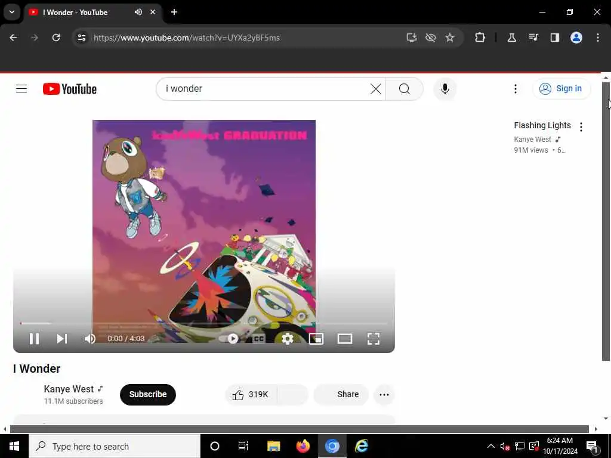Image resolution: width=611 pixels, height=458 pixels.
Task: Launch File Explorer from taskbar
Action: click(x=273, y=446)
